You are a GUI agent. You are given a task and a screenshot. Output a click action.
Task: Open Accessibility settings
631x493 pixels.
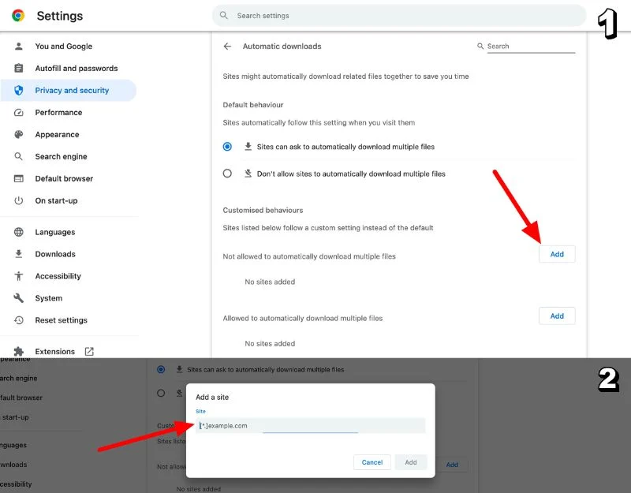click(58, 276)
